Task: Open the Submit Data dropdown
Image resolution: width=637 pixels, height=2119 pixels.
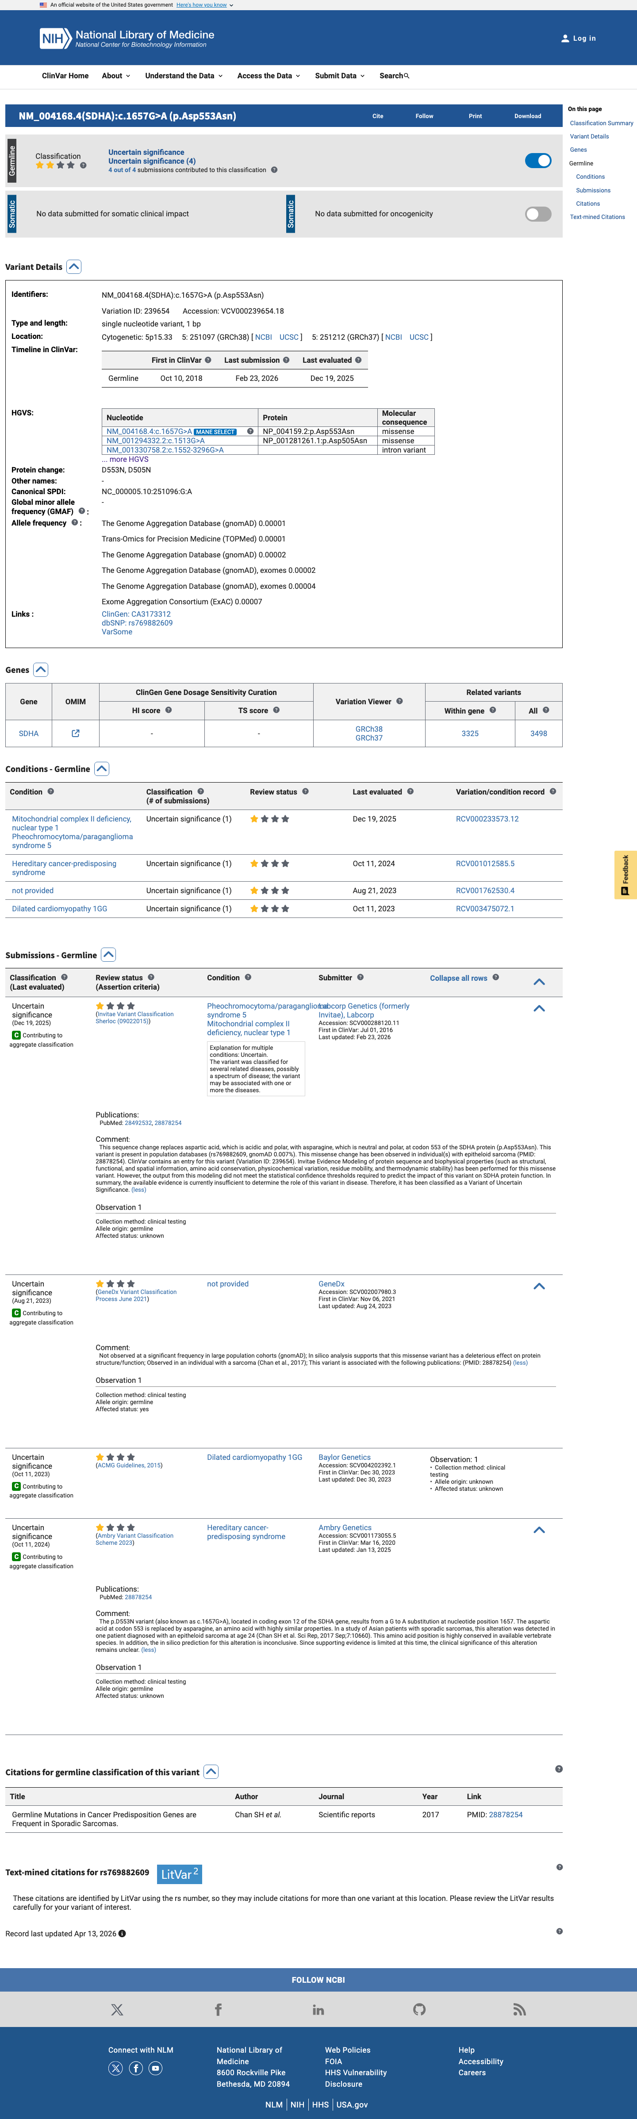Action: click(340, 76)
